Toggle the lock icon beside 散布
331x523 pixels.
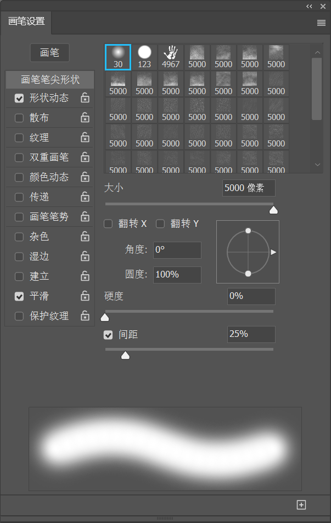85,118
